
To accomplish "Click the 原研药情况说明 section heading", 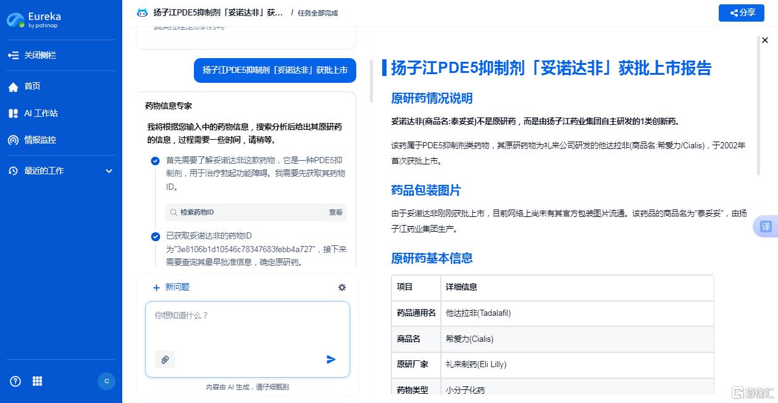I will coord(432,98).
